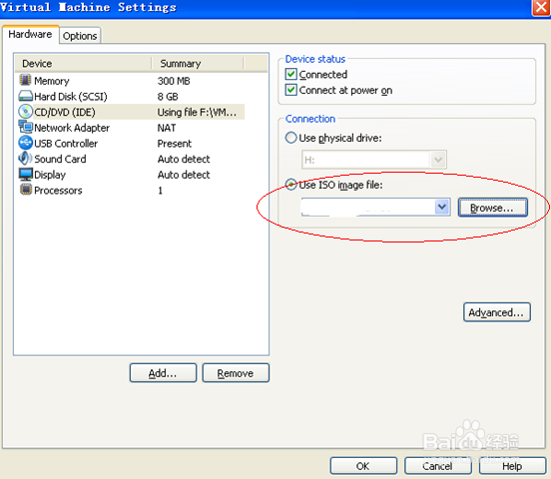
Task: Click the 'Present' summary value
Action: tap(175, 144)
